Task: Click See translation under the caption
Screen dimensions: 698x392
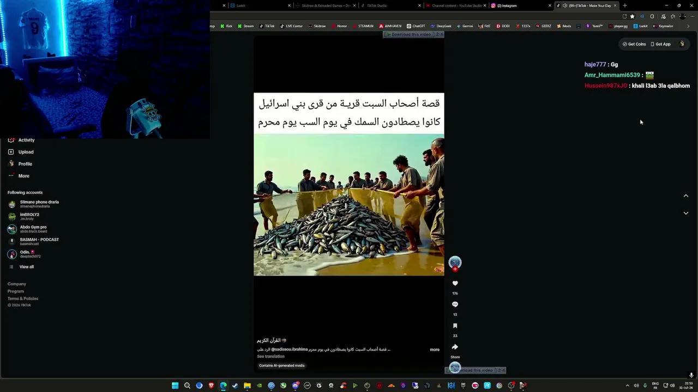Action: pyautogui.click(x=270, y=357)
